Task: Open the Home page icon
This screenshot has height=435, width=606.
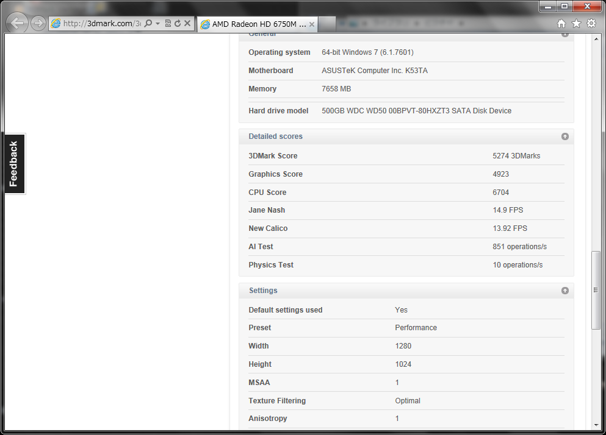Action: coord(561,24)
